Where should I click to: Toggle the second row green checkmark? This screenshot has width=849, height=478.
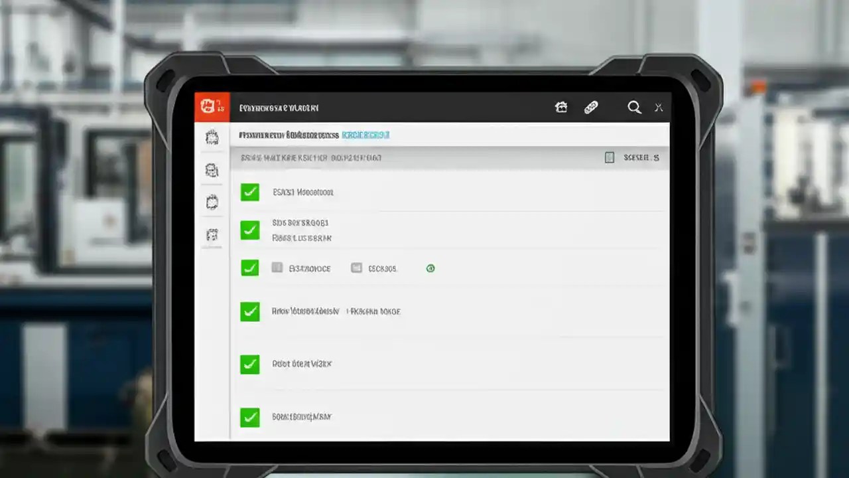click(250, 230)
